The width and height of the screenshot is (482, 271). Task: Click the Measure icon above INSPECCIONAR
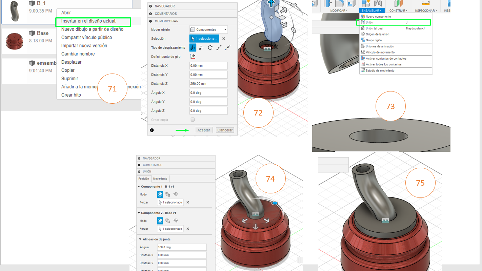point(426,3)
